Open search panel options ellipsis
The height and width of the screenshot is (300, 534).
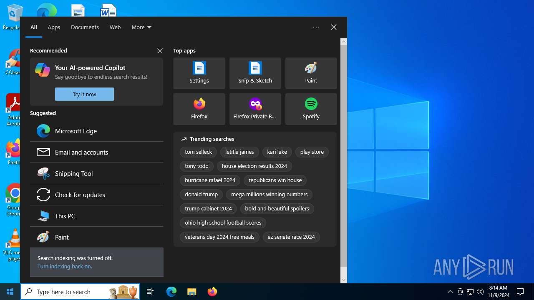(316, 27)
